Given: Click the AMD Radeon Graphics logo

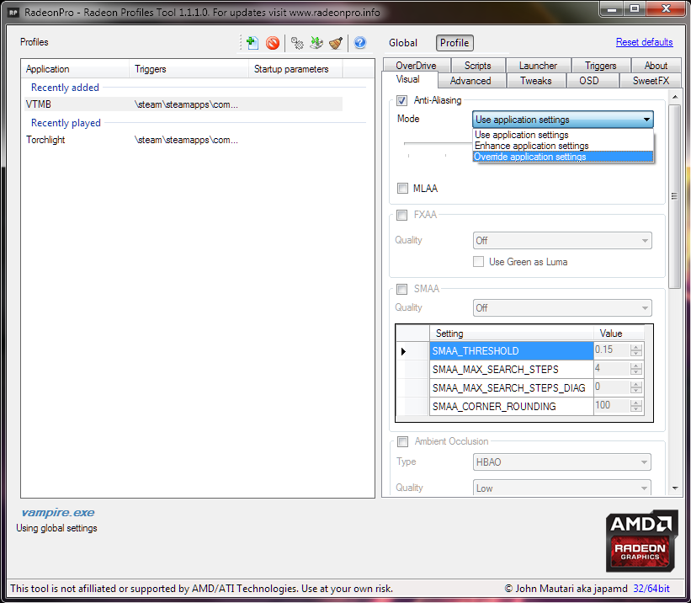Looking at the screenshot, I should point(641,542).
